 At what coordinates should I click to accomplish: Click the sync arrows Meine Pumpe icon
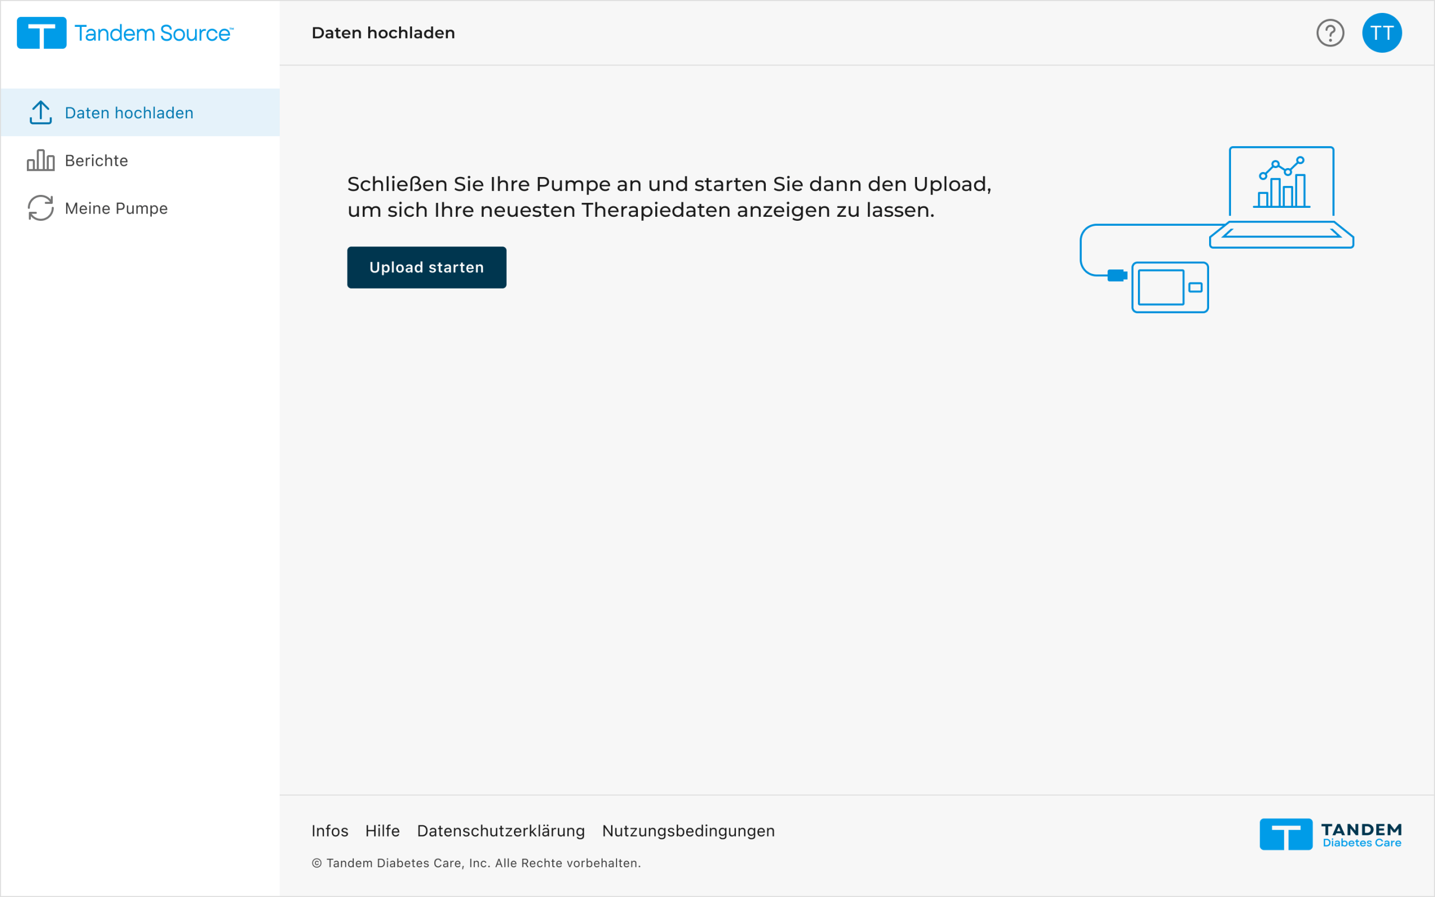[40, 208]
